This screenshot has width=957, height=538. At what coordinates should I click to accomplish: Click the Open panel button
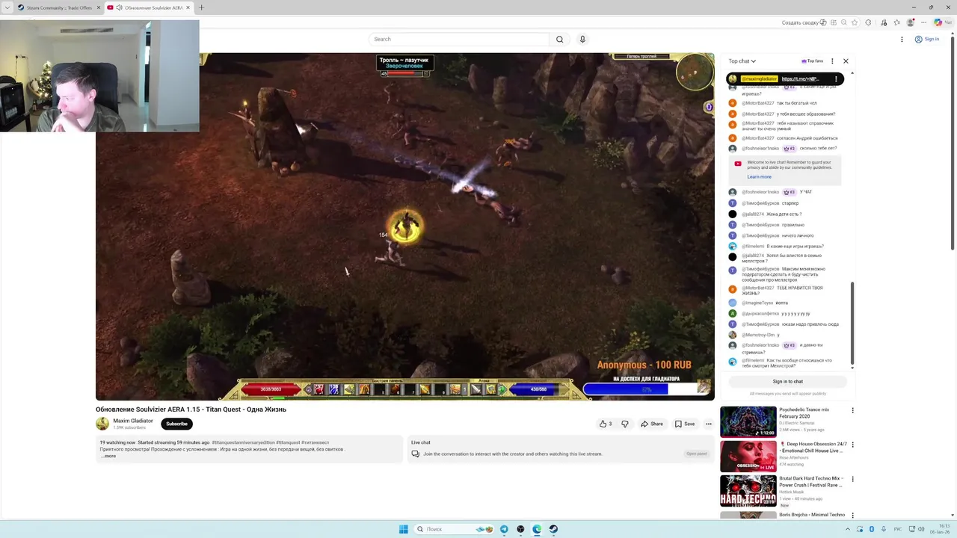point(696,454)
